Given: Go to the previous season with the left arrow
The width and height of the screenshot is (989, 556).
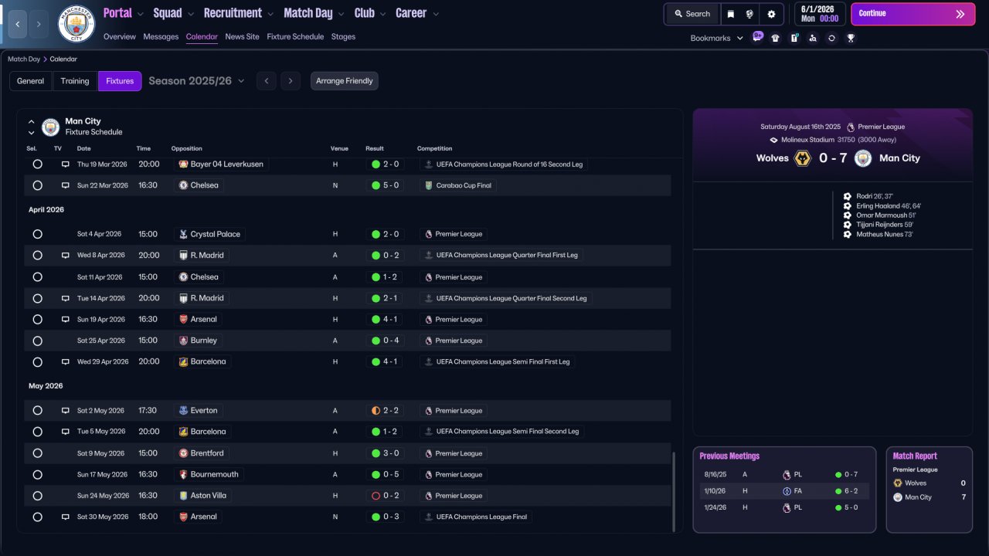Looking at the screenshot, I should (266, 81).
